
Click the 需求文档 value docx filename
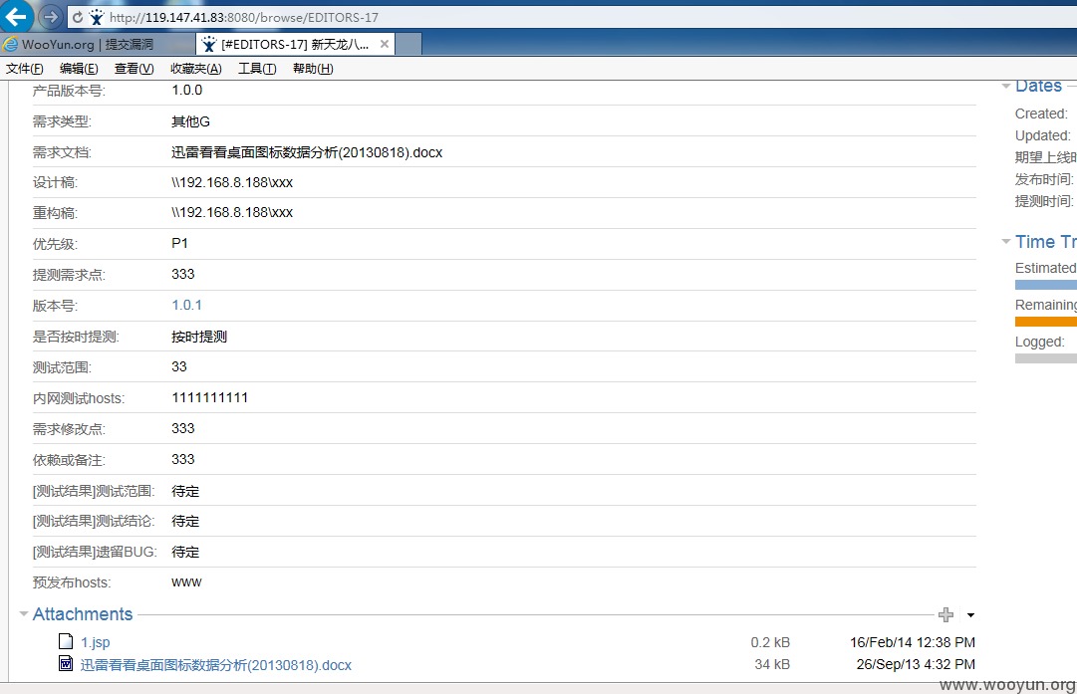(307, 152)
